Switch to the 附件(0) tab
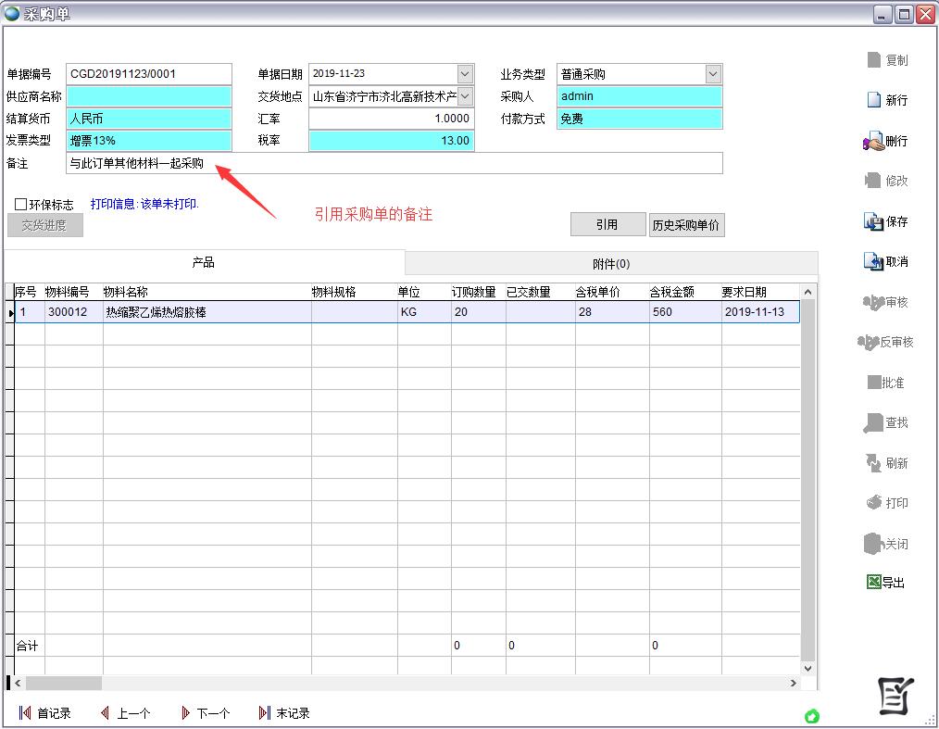Image resolution: width=939 pixels, height=729 pixels. click(611, 264)
